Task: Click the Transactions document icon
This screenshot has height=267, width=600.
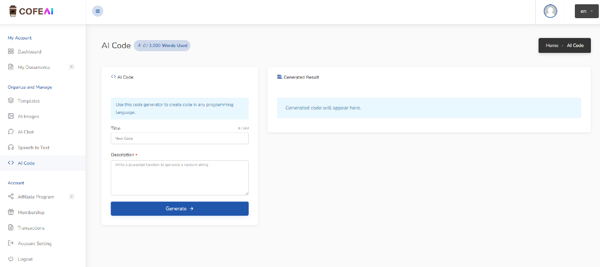Action: pyautogui.click(x=11, y=227)
